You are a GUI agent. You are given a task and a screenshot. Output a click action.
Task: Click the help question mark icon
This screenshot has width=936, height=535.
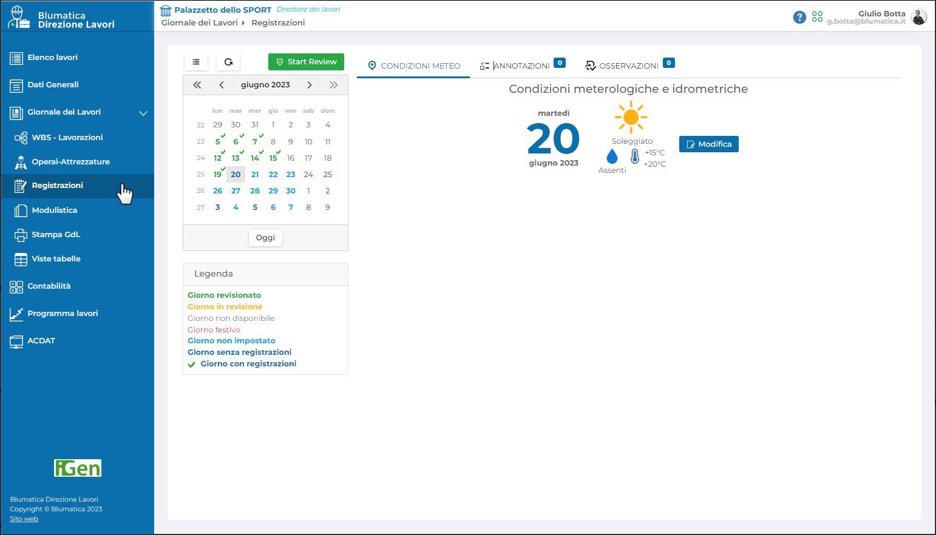(799, 17)
